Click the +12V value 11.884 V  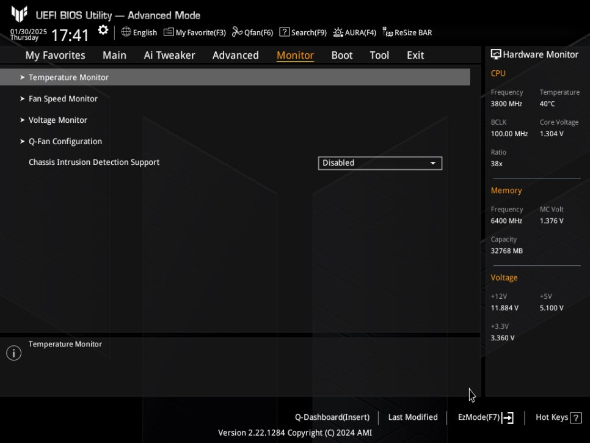504,308
